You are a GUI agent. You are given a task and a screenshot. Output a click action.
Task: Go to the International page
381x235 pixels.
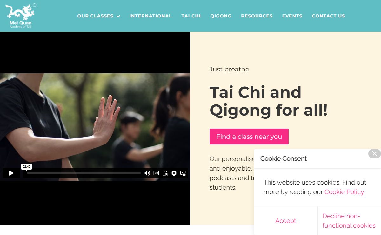[x=150, y=16]
